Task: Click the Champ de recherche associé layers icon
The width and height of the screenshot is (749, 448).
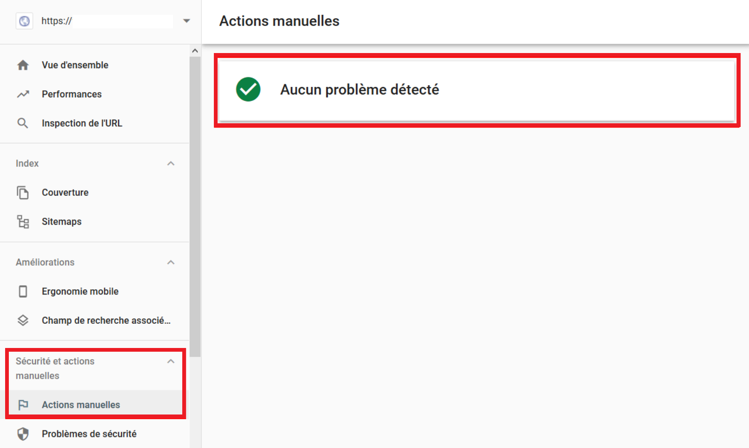Action: click(23, 320)
